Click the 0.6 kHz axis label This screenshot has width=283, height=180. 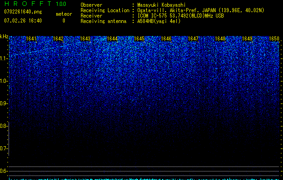pos(4,171)
